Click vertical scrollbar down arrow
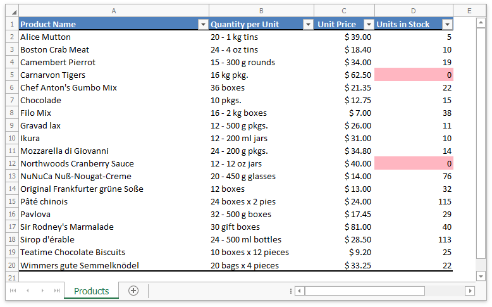This screenshot has width=492, height=307. tap(481, 276)
